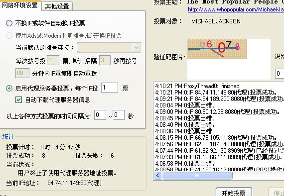Click the maximum vote interval field
The image size is (284, 196).
(x=119, y=115)
